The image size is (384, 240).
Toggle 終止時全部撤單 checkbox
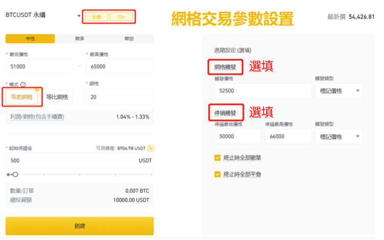(218, 158)
